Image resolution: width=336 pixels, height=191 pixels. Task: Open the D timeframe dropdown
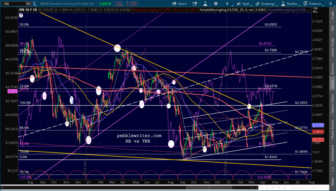pyautogui.click(x=229, y=4)
